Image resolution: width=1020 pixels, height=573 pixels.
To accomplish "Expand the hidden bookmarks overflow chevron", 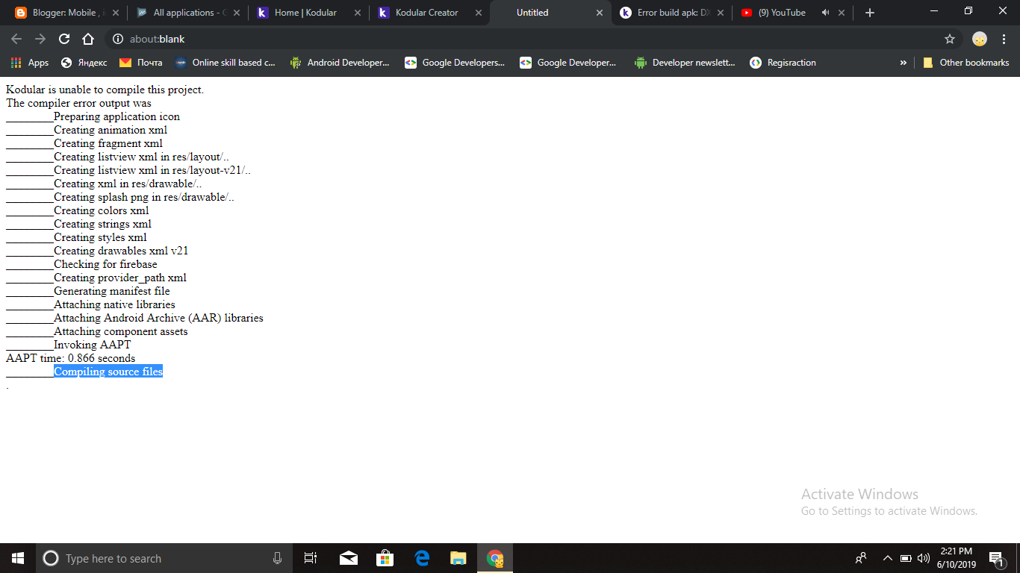I will [903, 63].
